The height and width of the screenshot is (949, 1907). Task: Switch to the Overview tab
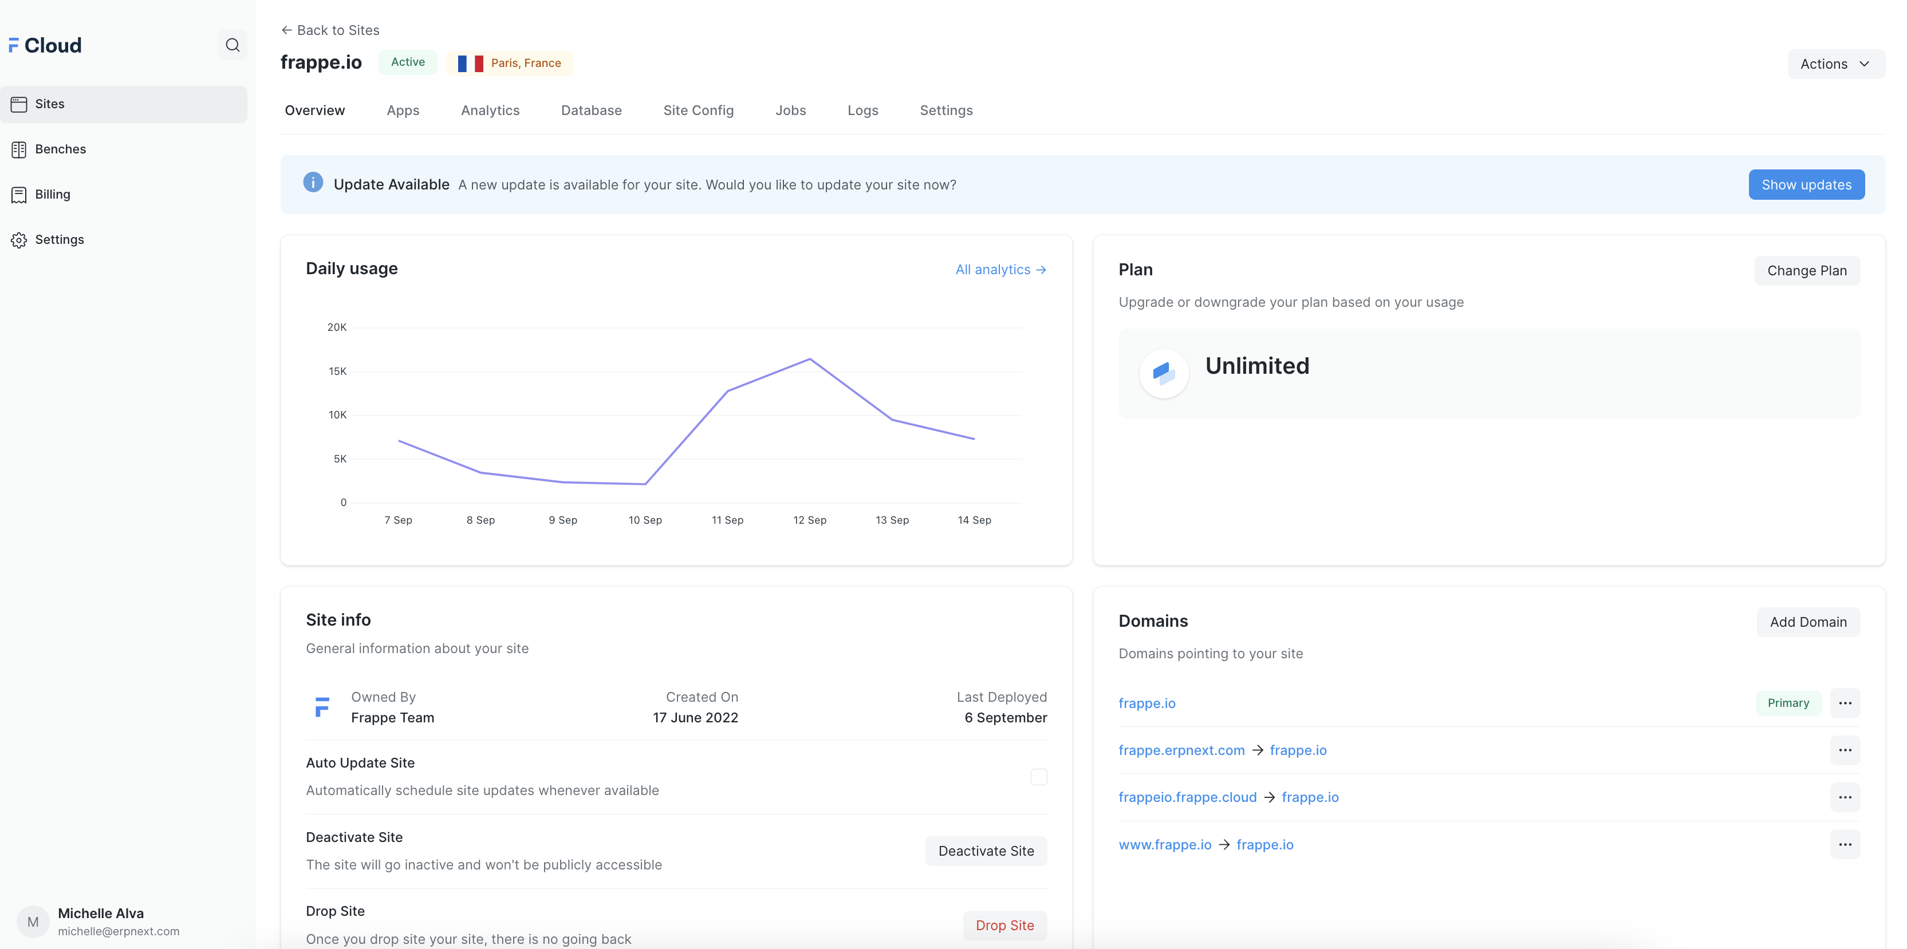click(314, 110)
